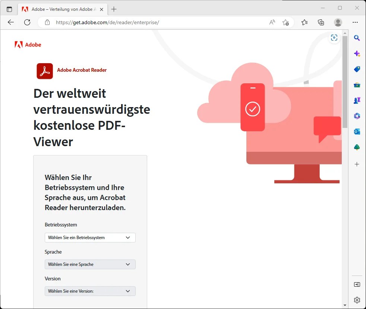The height and width of the screenshot is (309, 366).
Task: Click the Version label
Action: (x=53, y=279)
